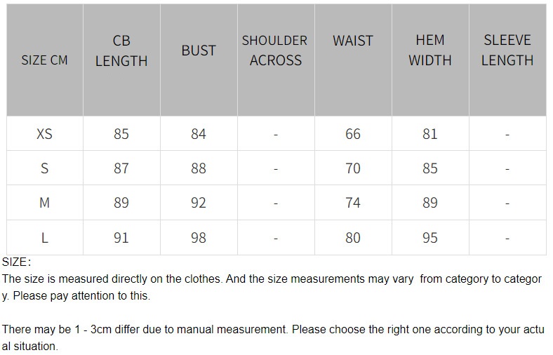Select the L waist value 80
The width and height of the screenshot is (553, 355).
point(353,238)
